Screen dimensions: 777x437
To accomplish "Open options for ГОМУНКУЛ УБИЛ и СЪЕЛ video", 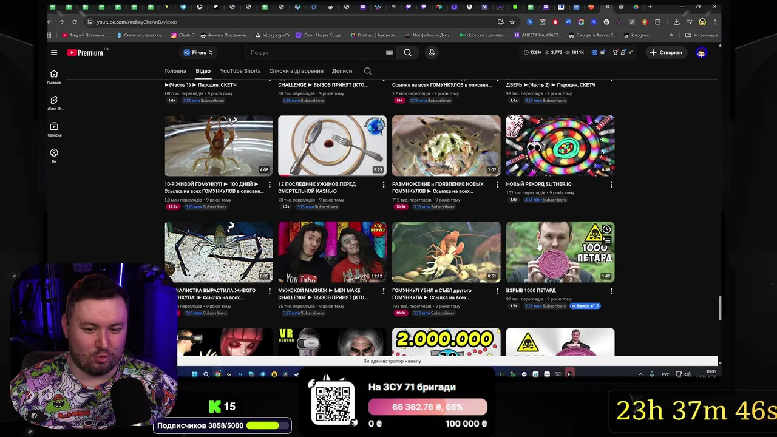I will [x=498, y=291].
